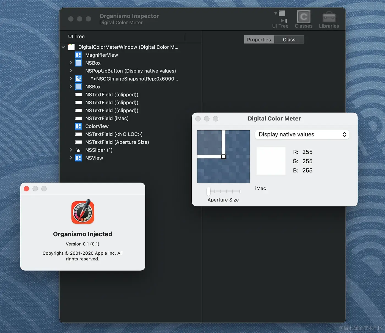Open the Libraries toolbox icon
The width and height of the screenshot is (385, 333).
(x=329, y=17)
